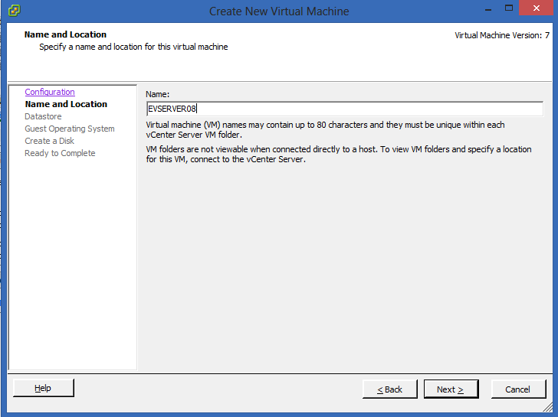Click the window resize grip in the corner
Viewport: 558px width, 417px height.
coord(548,406)
